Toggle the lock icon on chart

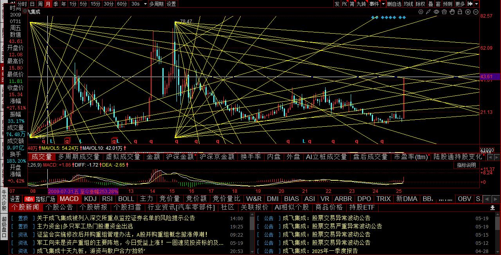coord(460,12)
